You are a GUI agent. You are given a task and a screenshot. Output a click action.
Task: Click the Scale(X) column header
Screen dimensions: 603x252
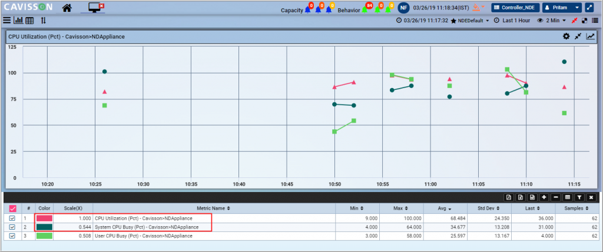[74, 209]
